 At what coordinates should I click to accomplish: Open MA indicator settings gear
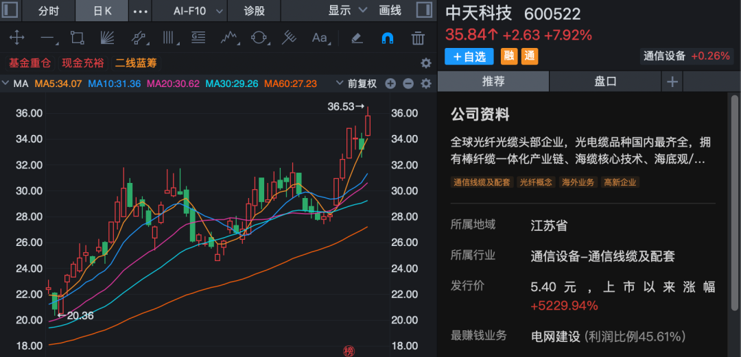(425, 84)
